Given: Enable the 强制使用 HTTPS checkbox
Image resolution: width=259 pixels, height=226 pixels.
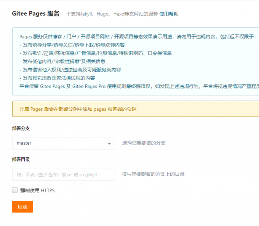Looking at the screenshot, I should 15,190.
